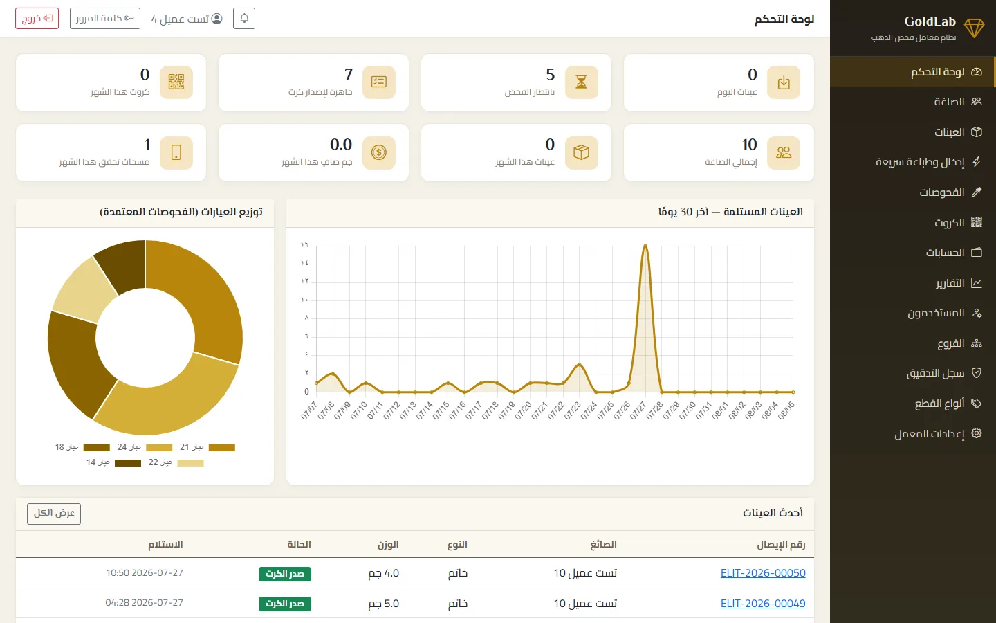Click the الحالة column header
Viewport: 996px width, 623px height.
coord(299,545)
